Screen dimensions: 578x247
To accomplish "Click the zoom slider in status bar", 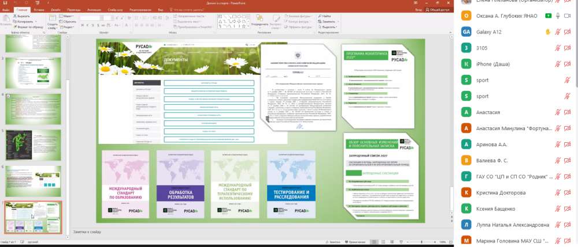I will pyautogui.click(x=422, y=242).
